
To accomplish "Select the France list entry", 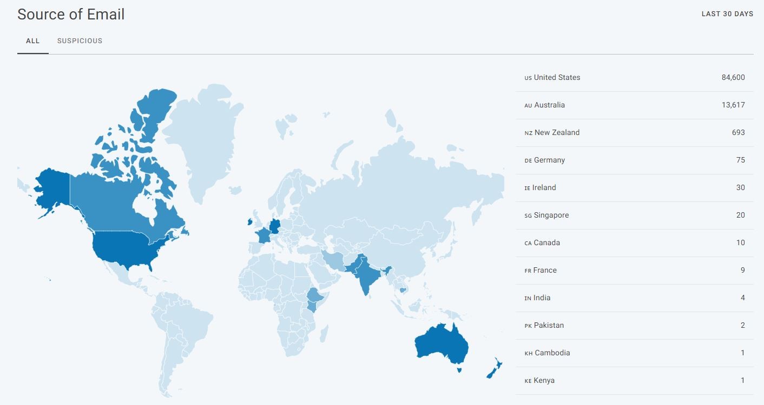I will pyautogui.click(x=634, y=271).
